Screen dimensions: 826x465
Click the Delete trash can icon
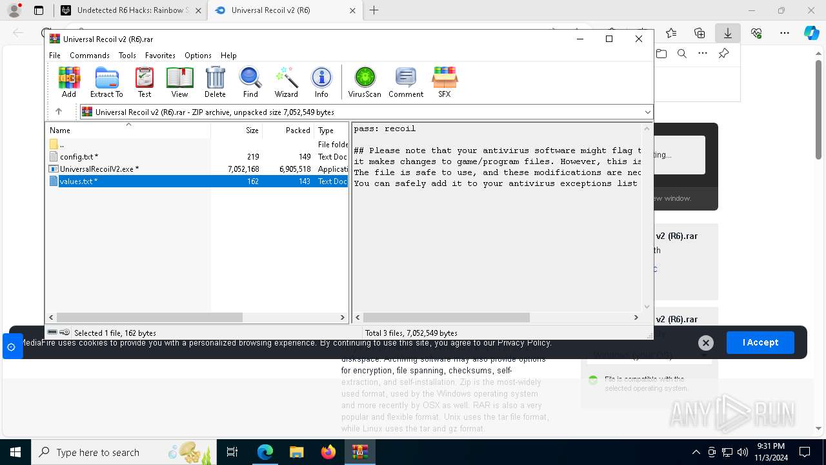(215, 82)
